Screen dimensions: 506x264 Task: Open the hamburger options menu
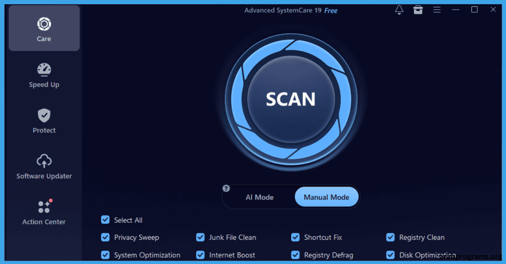[437, 10]
